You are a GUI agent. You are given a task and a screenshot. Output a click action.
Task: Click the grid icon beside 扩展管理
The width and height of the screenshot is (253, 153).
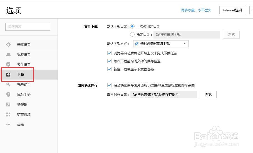point(8,114)
